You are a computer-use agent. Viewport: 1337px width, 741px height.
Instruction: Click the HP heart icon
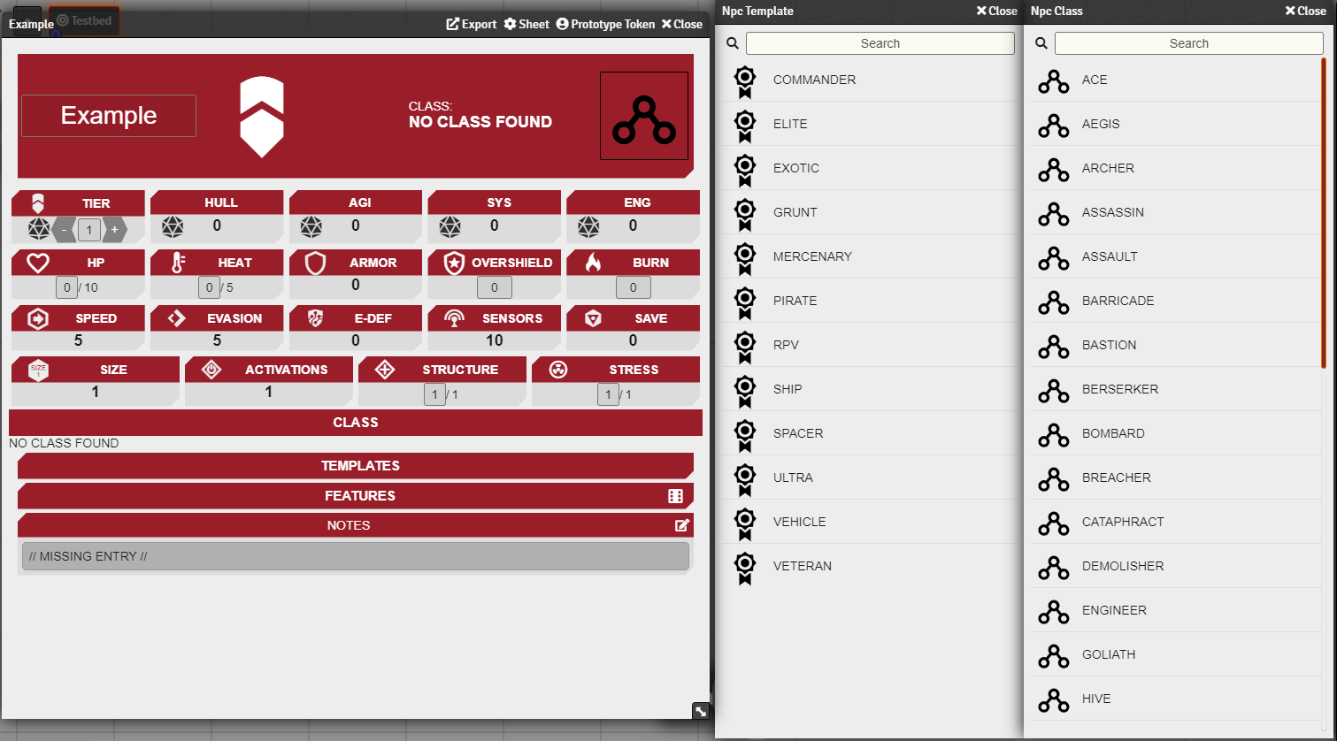(38, 263)
